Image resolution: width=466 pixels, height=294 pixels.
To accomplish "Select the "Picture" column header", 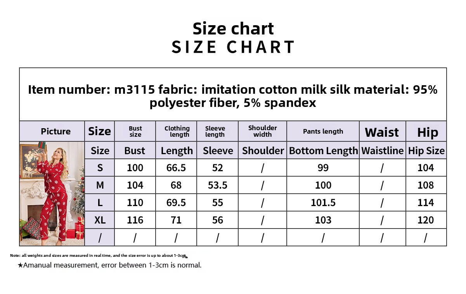I will 55,131.
